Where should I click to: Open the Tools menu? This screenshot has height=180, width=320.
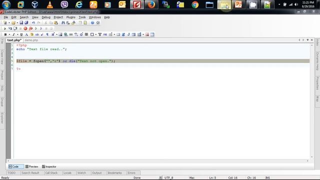[x=82, y=17]
